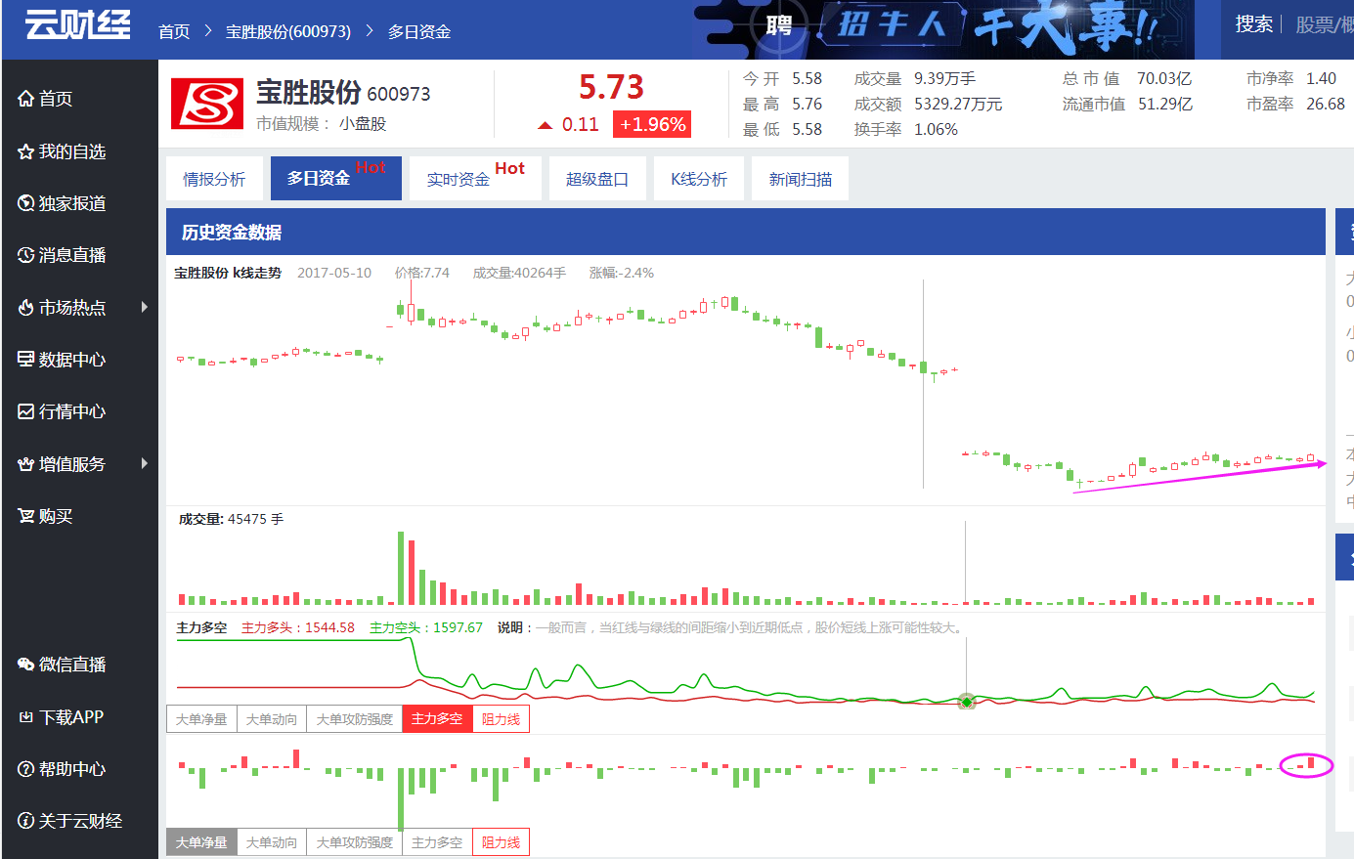Click the download icon beside 下载APP
The image size is (1354, 859).
pos(26,717)
